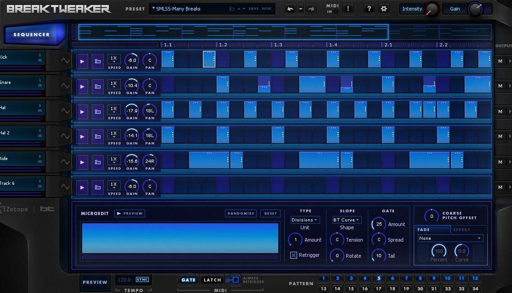Open the Ride track generator waveform icon
This screenshot has width=512, height=293.
click(65, 161)
